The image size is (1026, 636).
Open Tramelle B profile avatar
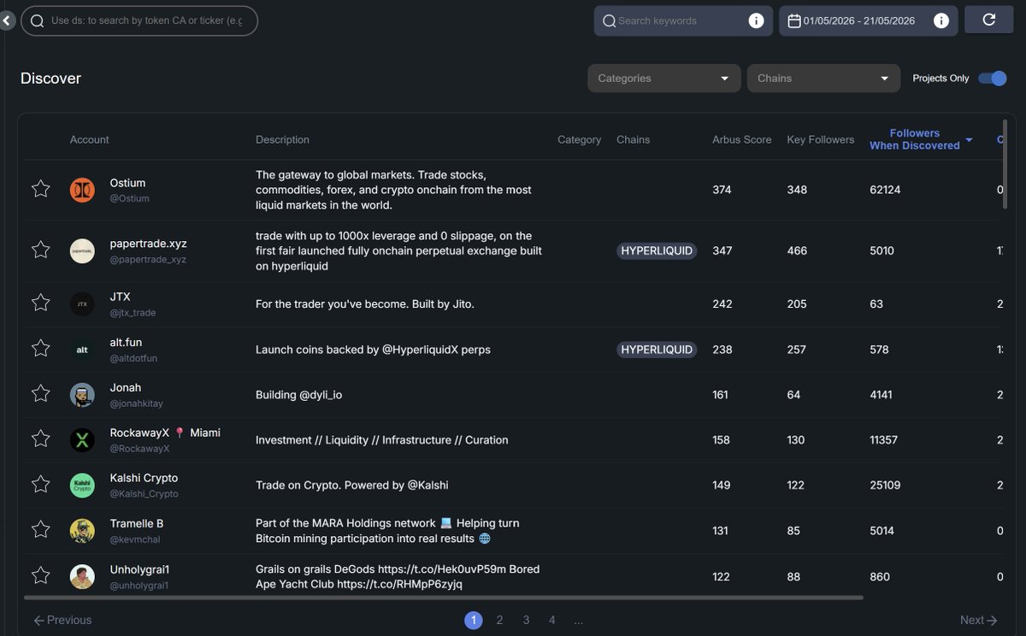tap(82, 531)
